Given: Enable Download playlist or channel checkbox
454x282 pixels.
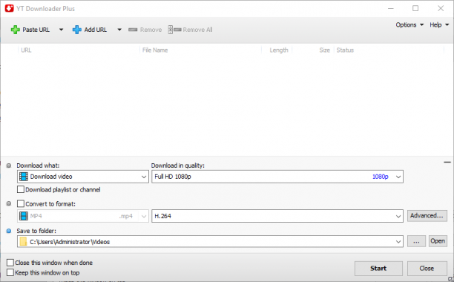Looking at the screenshot, I should (x=21, y=190).
